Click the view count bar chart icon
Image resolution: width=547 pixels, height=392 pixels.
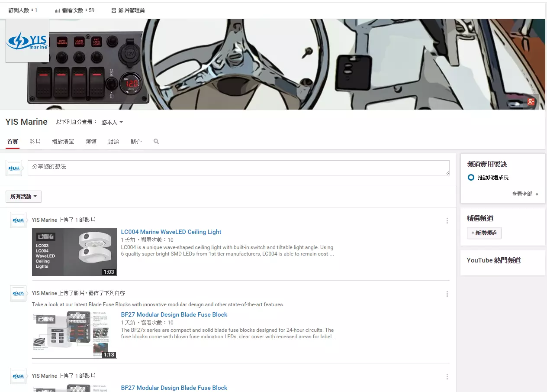57,10
